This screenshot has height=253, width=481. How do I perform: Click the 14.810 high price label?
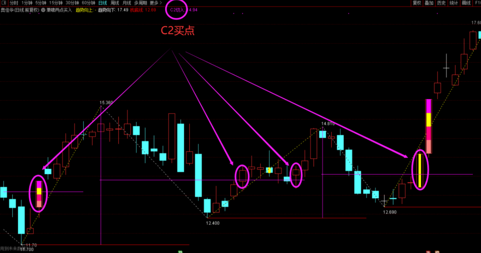(x=328, y=124)
